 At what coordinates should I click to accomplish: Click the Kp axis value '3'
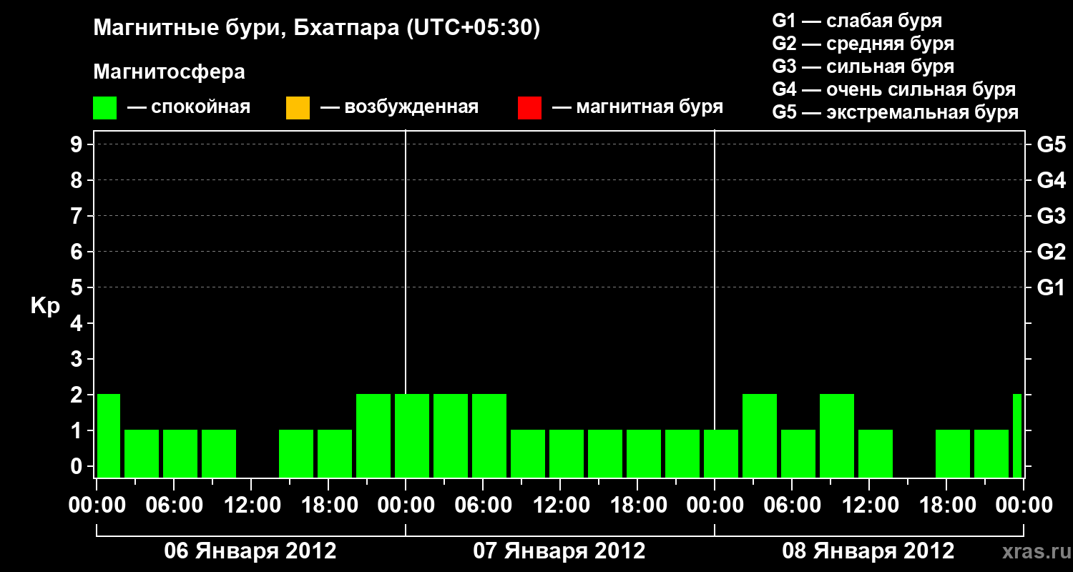click(78, 359)
